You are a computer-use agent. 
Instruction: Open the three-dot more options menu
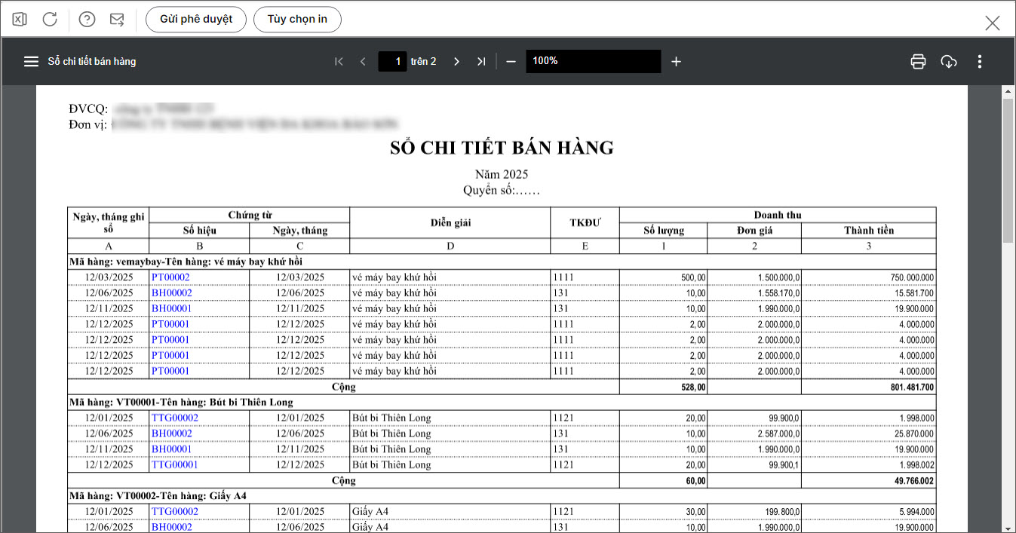pos(979,62)
